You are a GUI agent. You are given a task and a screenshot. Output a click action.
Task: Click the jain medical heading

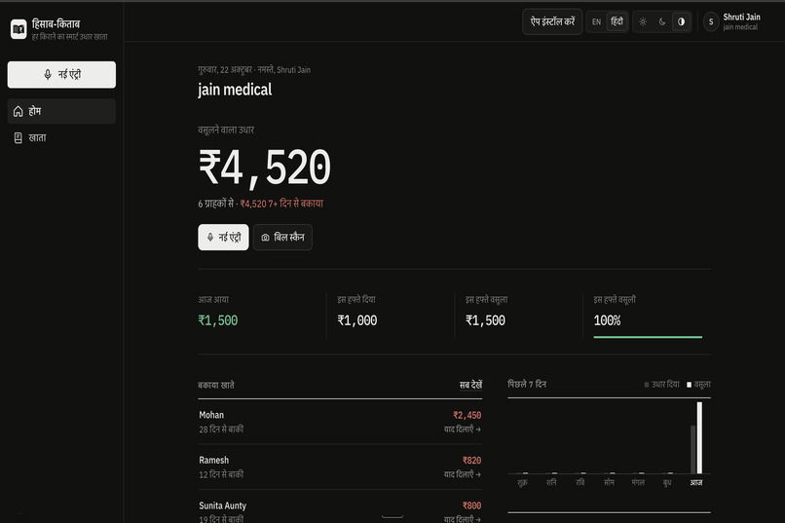235,90
